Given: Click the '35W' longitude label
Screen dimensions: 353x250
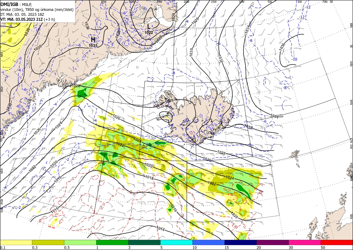Looking at the screenshot, I should (103, 2).
